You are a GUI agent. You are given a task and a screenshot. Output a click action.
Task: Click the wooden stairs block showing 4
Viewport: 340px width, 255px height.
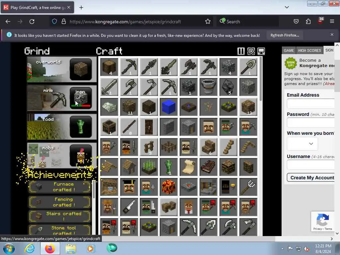[x=209, y=147]
